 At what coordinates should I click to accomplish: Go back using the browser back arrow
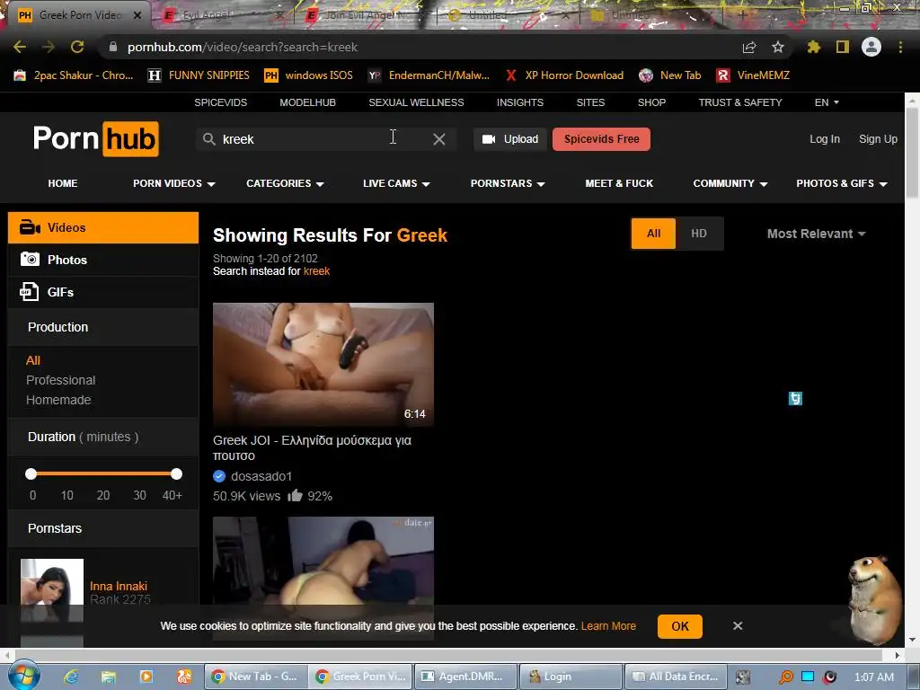pos(20,47)
